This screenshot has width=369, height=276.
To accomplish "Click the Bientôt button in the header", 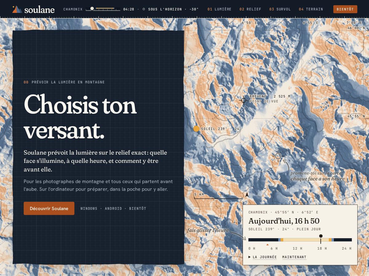I will 345,9.
